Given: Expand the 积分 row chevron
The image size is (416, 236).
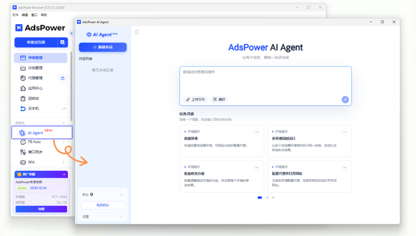Looking at the screenshot, I should click(x=121, y=195).
